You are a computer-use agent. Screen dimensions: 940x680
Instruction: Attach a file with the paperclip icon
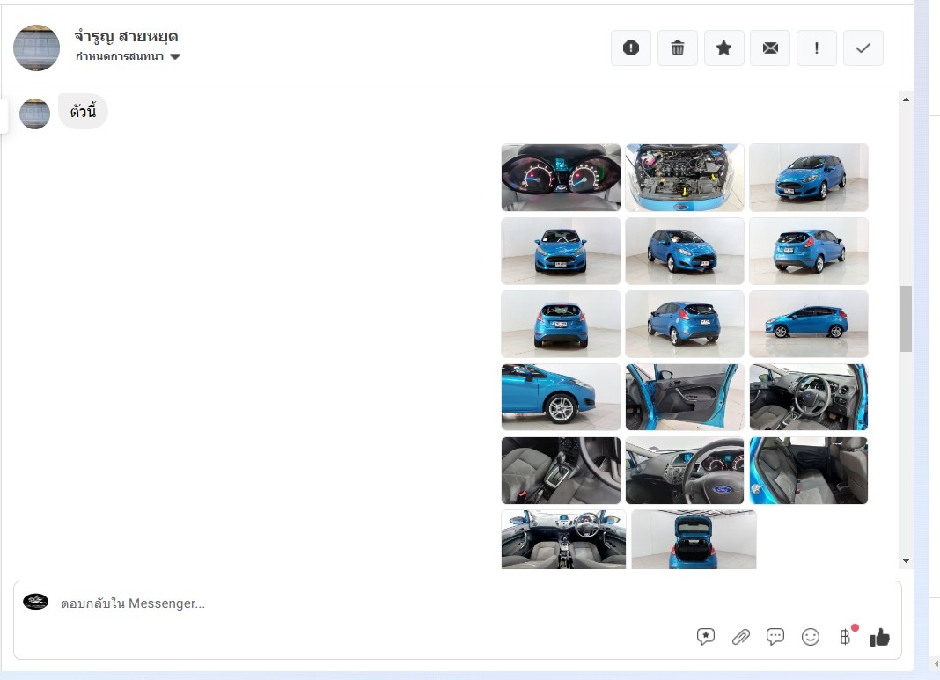[741, 637]
